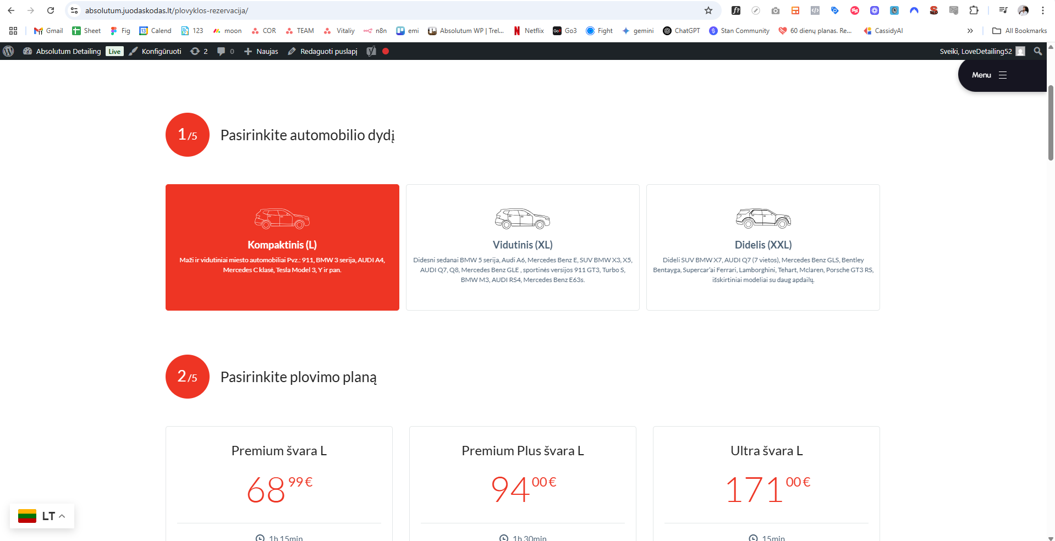1055x541 pixels.
Task: Click Redaguoti puslapį link
Action: 323,51
